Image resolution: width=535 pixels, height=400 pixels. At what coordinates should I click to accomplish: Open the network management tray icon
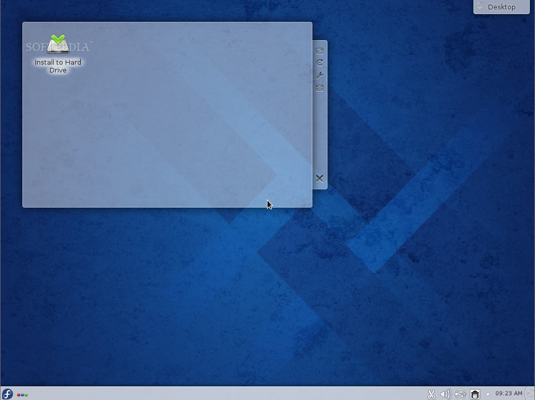tap(475, 394)
